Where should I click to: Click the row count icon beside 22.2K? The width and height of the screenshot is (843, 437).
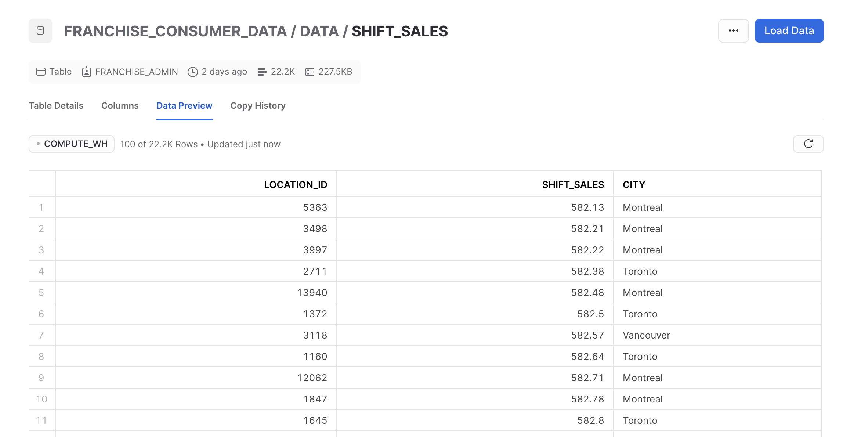262,72
